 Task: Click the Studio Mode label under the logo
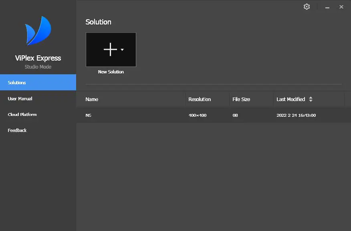point(38,67)
